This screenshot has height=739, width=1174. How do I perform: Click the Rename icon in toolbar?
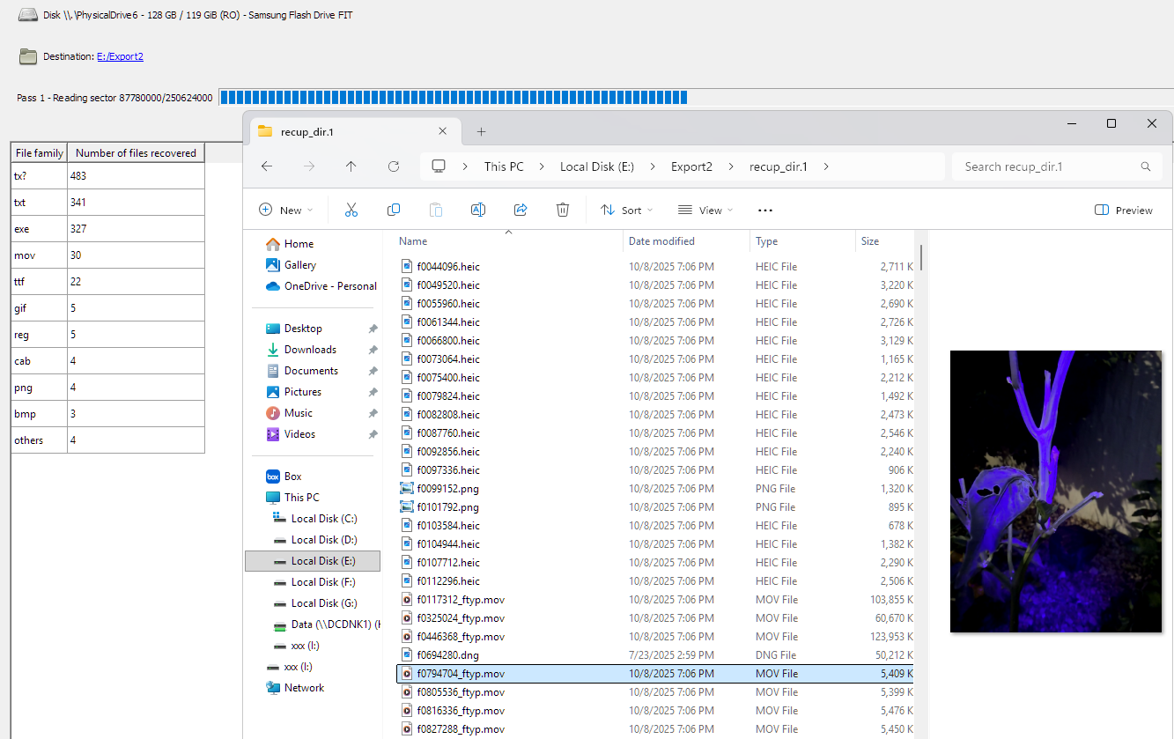click(478, 210)
